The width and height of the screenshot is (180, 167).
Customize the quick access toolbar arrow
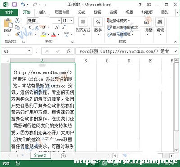coord(45,5)
